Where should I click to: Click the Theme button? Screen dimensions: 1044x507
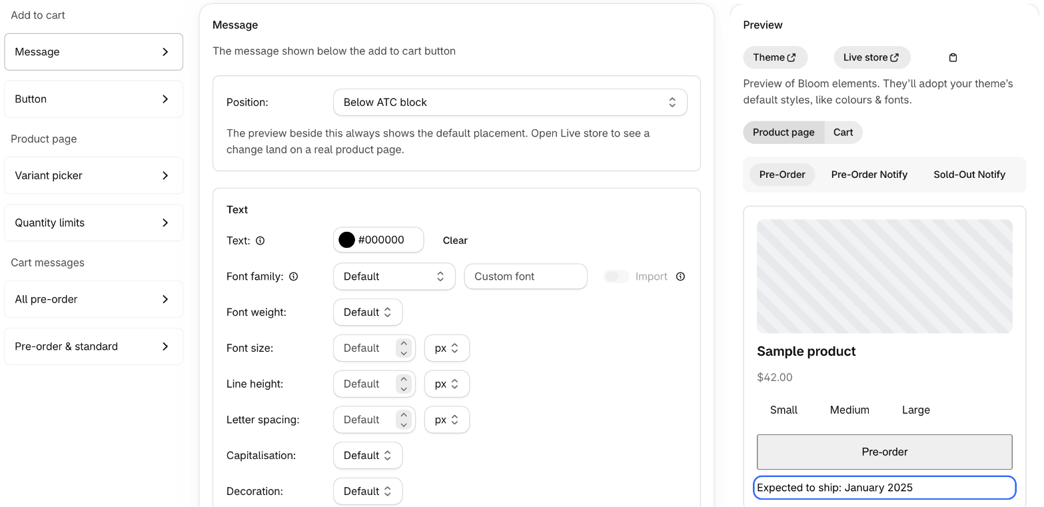775,57
